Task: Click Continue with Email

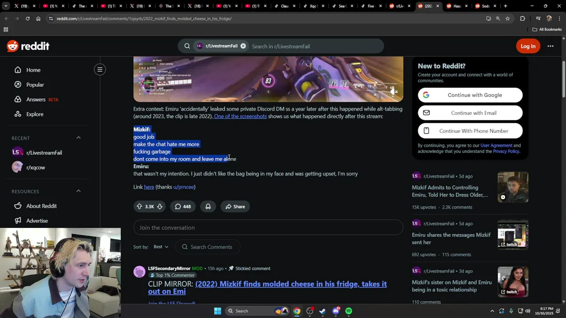Action: [470, 113]
